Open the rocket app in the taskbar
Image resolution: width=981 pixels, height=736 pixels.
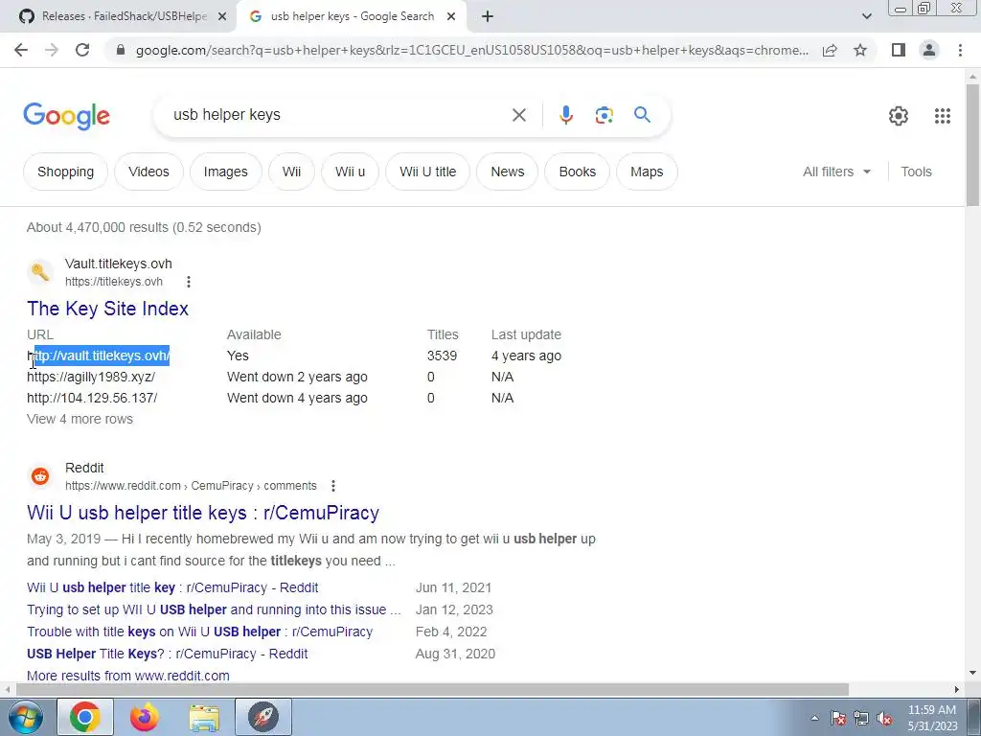[x=263, y=717]
